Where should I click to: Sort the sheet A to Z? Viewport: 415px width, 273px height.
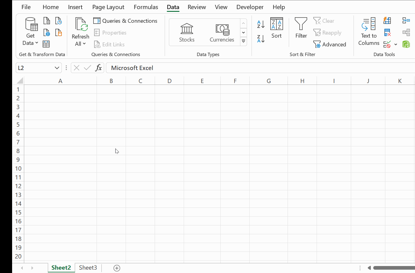click(x=260, y=24)
